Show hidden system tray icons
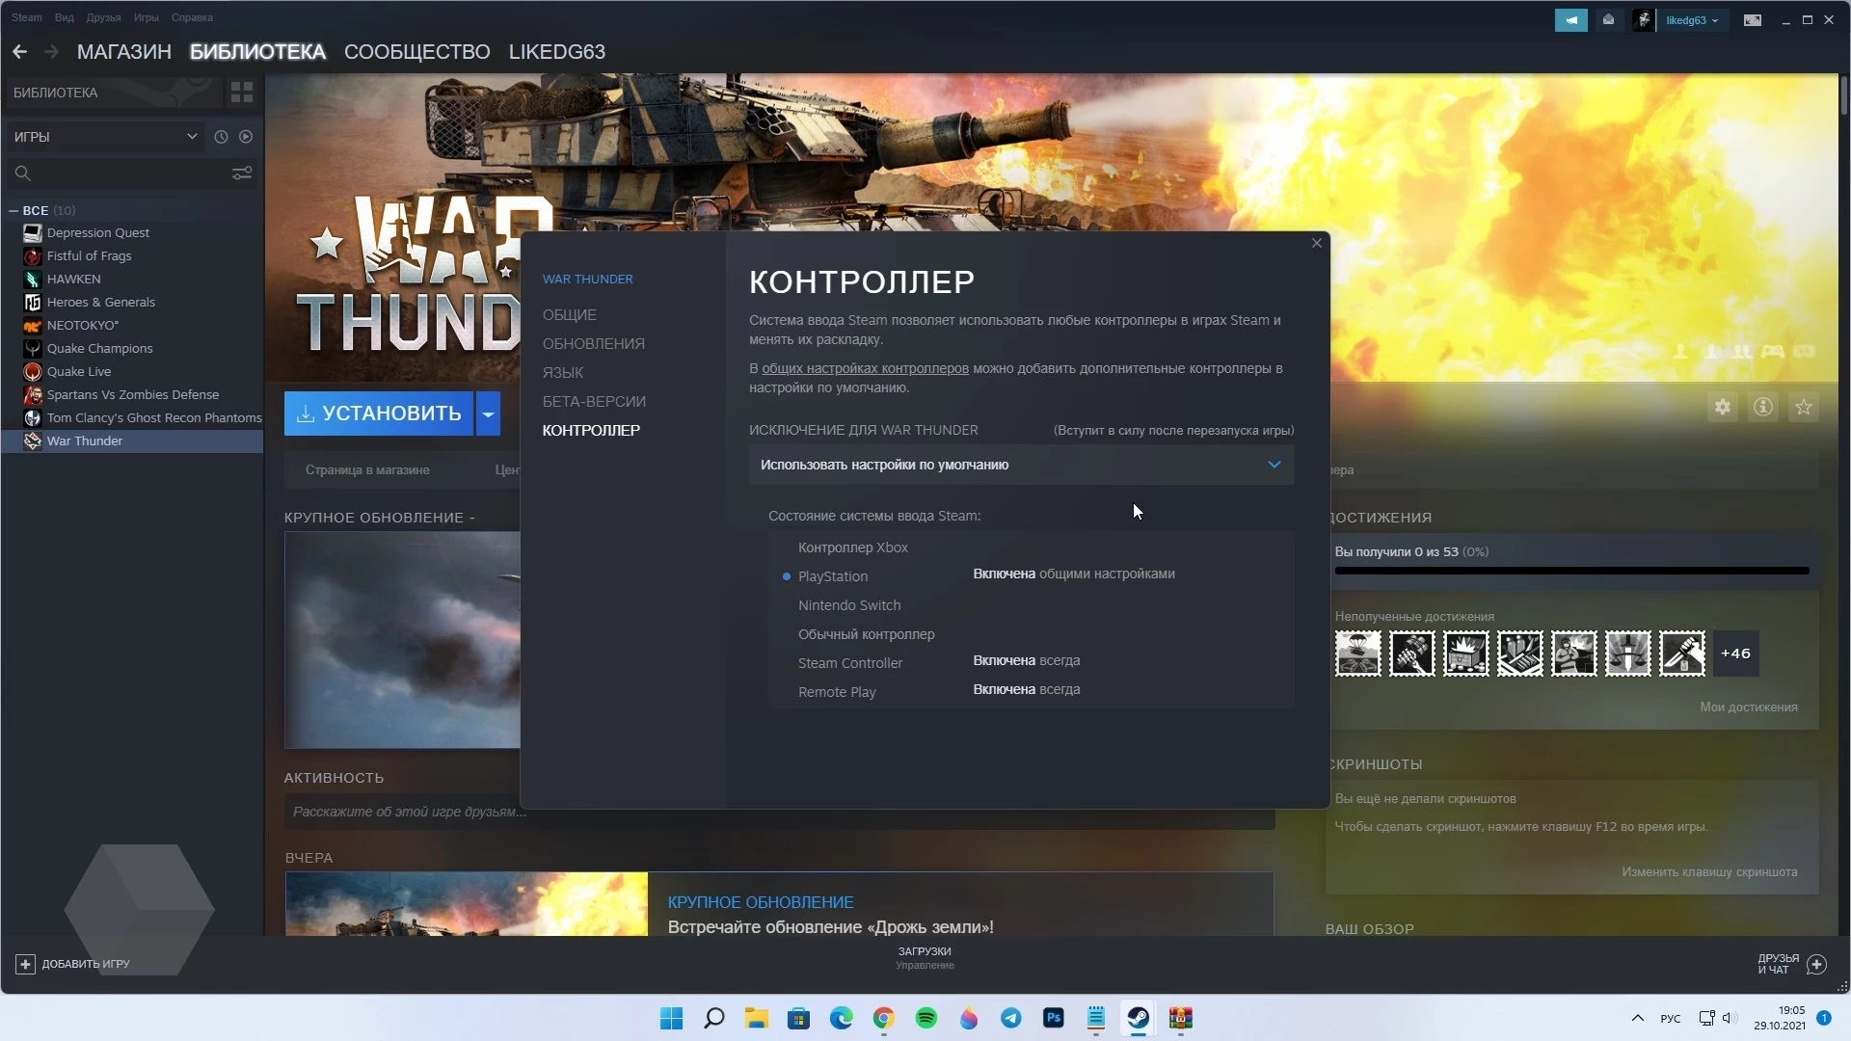Image resolution: width=1851 pixels, height=1041 pixels. 1637,1018
